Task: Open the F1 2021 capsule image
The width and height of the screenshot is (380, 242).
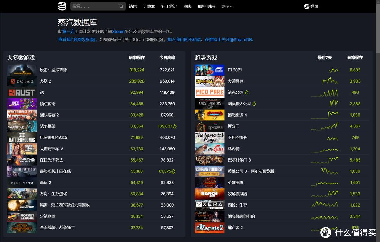Action: pyautogui.click(x=210, y=70)
